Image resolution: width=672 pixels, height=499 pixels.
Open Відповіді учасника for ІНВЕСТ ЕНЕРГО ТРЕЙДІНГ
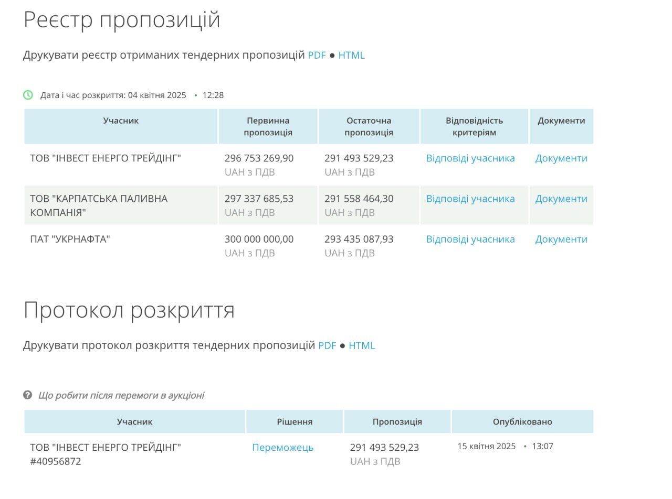pos(470,158)
